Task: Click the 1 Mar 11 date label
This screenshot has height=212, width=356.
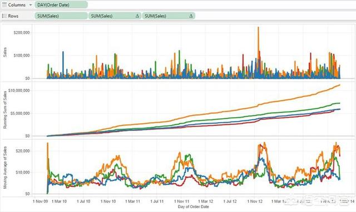Action: [x=133, y=201]
